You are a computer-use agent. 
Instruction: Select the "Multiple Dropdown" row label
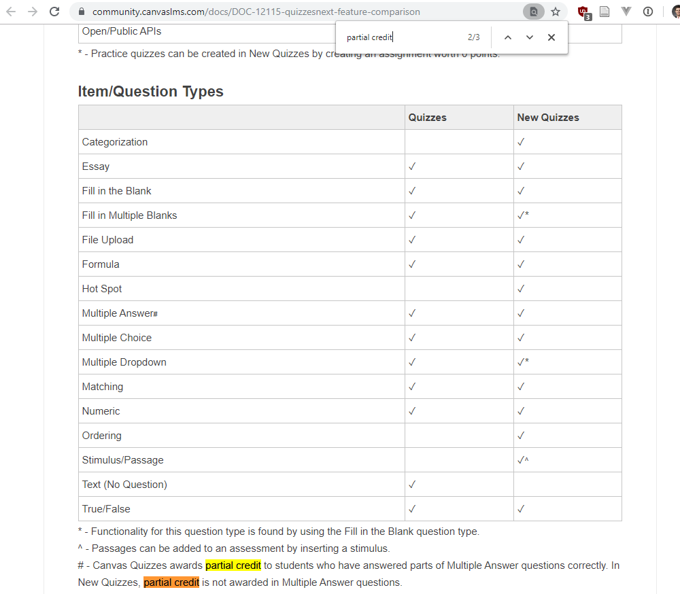click(124, 362)
